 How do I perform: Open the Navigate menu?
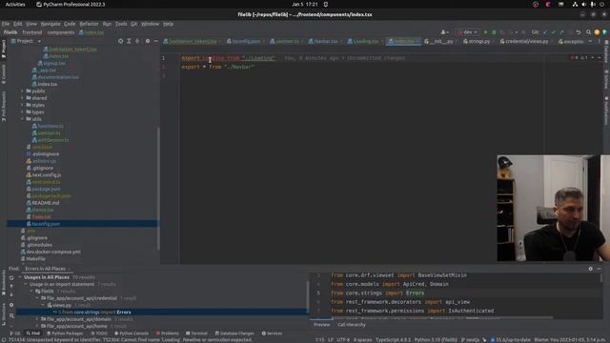pos(51,24)
